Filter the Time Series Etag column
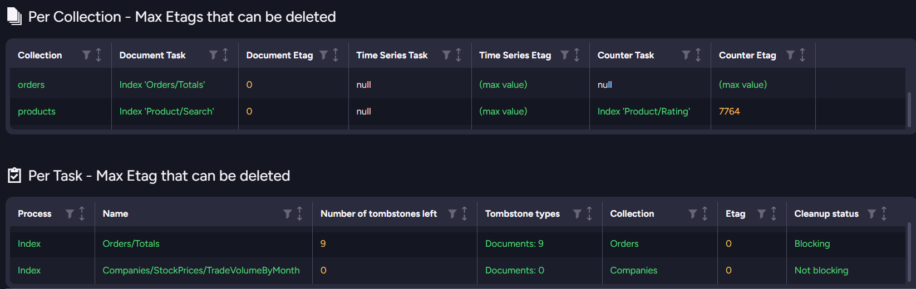Viewport: 916px width, 289px height. (x=564, y=55)
